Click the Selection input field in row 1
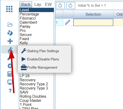 93,22
